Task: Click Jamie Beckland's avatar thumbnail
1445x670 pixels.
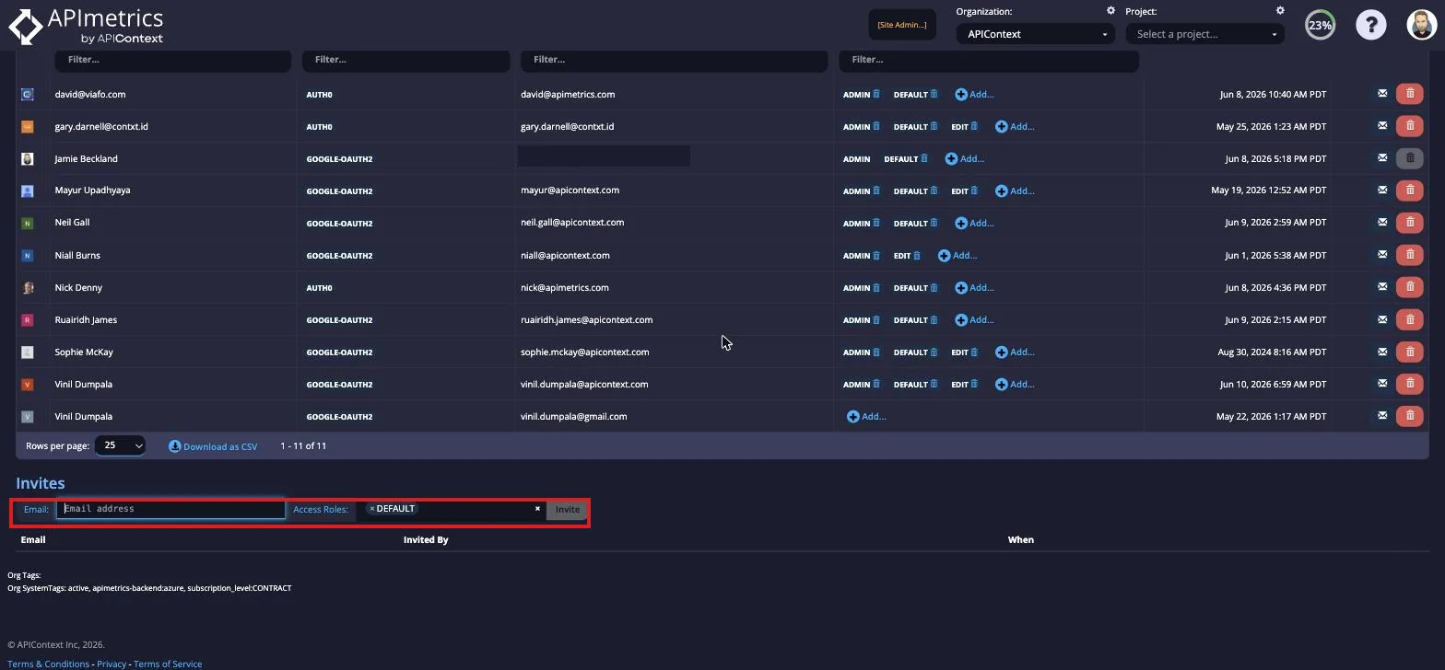Action: click(x=28, y=158)
